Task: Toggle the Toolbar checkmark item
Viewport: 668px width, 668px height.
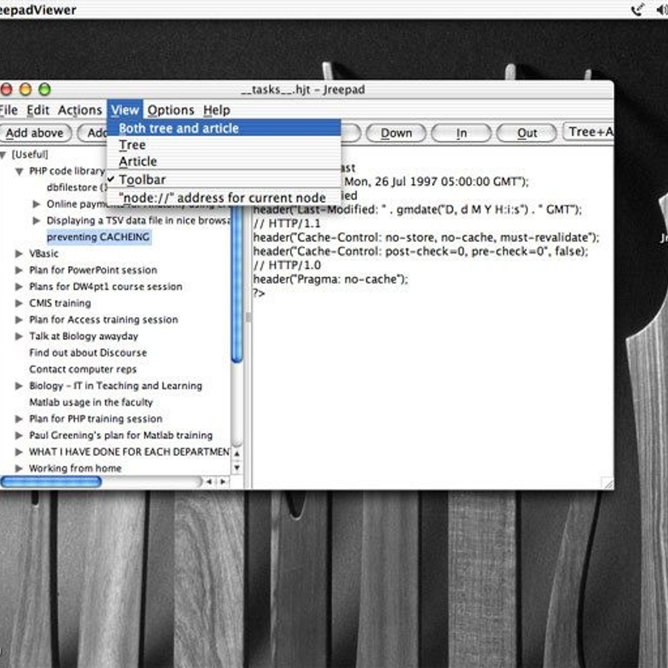Action: click(x=224, y=179)
